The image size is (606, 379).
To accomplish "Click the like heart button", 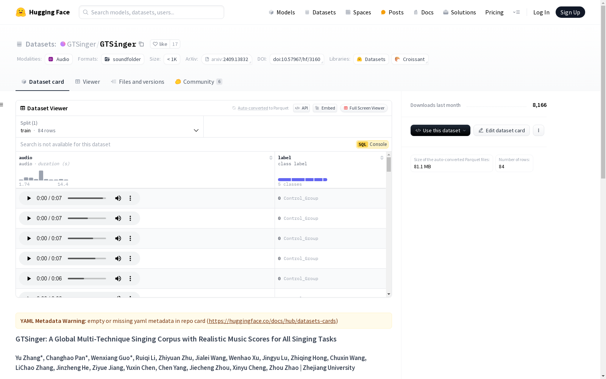I will [x=160, y=44].
